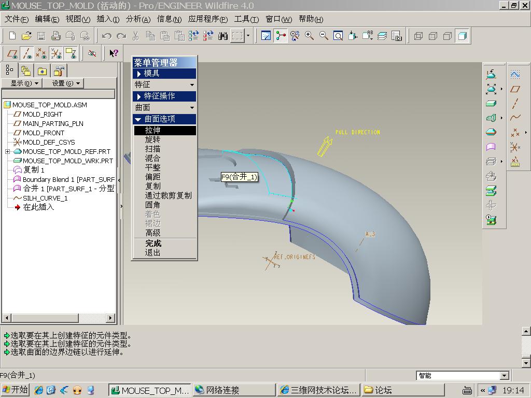
Task: Click the What's This help cursor icon
Action: pyautogui.click(x=114, y=53)
